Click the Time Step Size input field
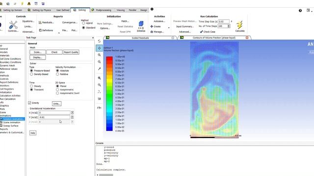 click(x=224, y=22)
